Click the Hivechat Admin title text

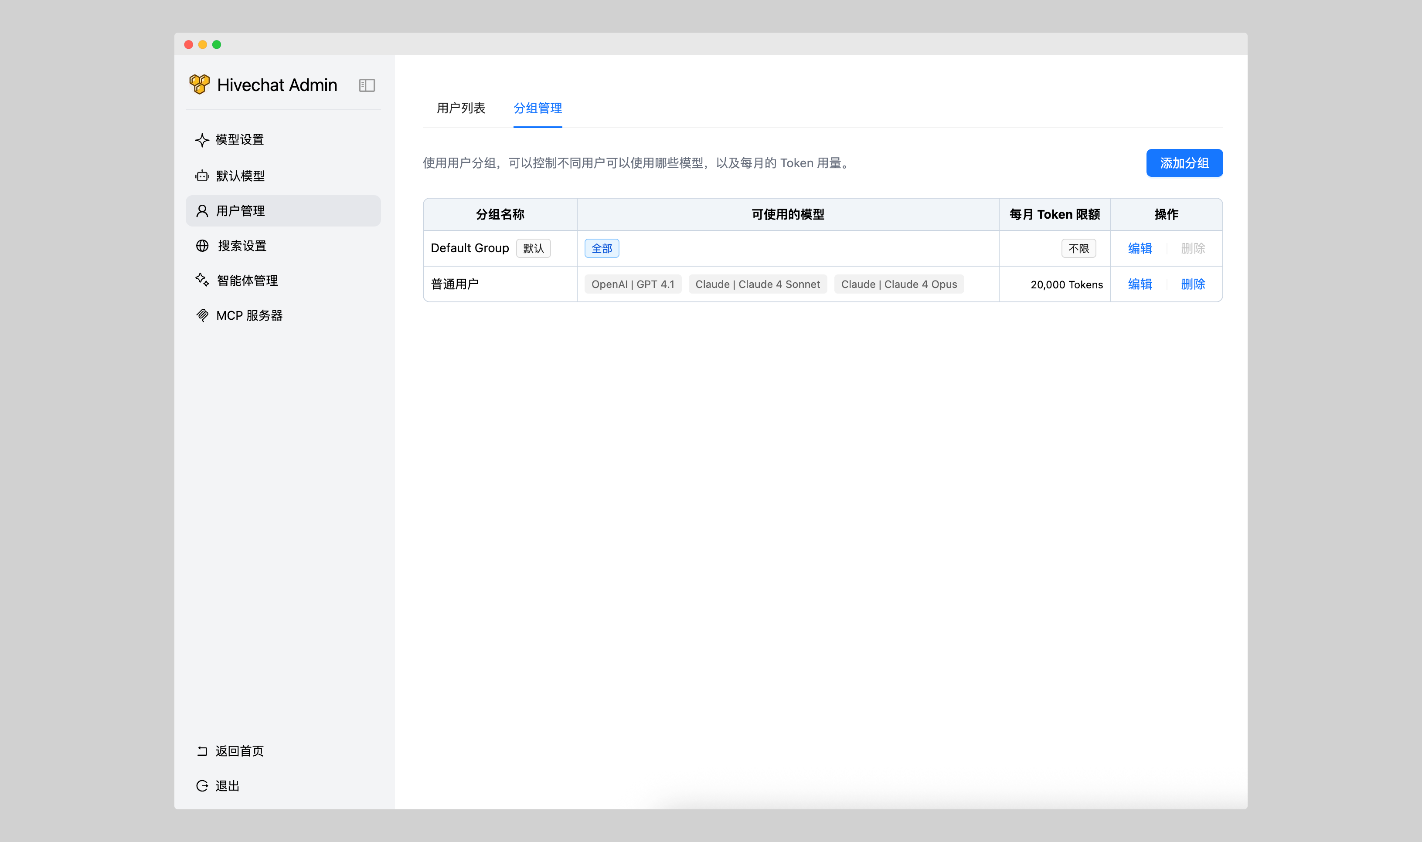pyautogui.click(x=277, y=85)
